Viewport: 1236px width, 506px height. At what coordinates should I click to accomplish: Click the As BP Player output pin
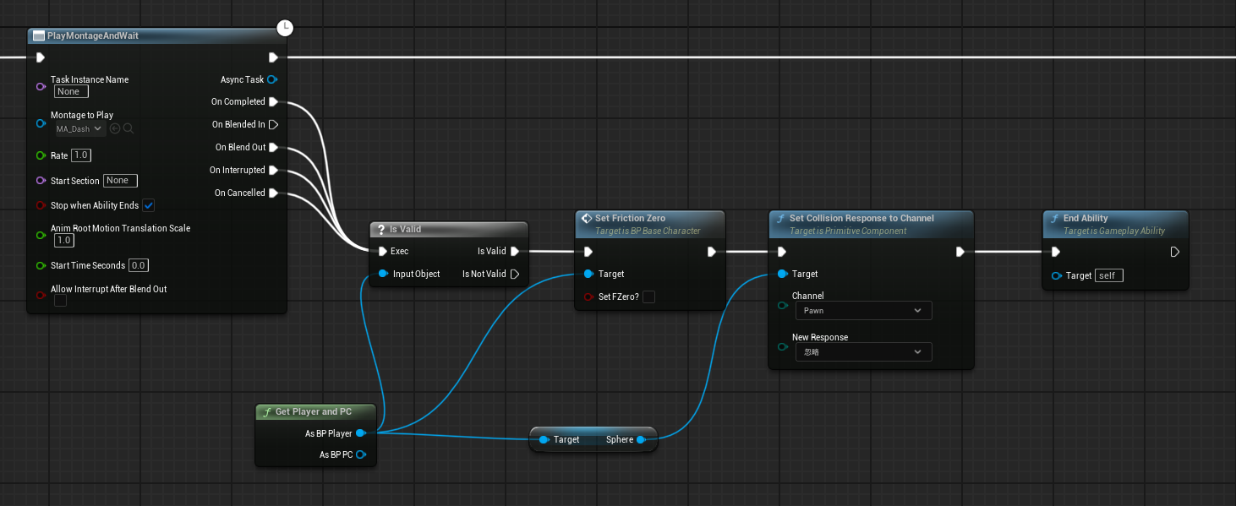coord(361,433)
